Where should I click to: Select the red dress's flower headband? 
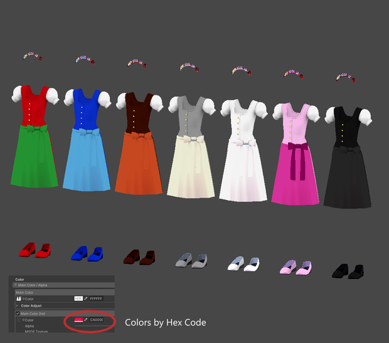click(33, 56)
